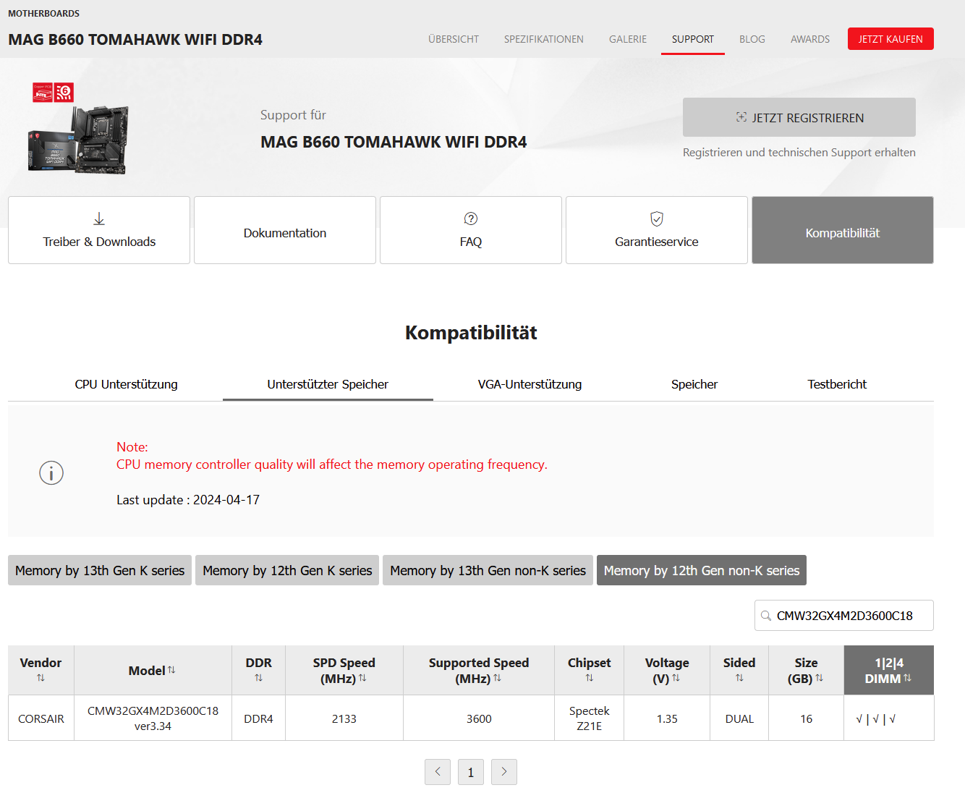Open the BLOG tab
The image size is (965, 806).
click(x=752, y=39)
